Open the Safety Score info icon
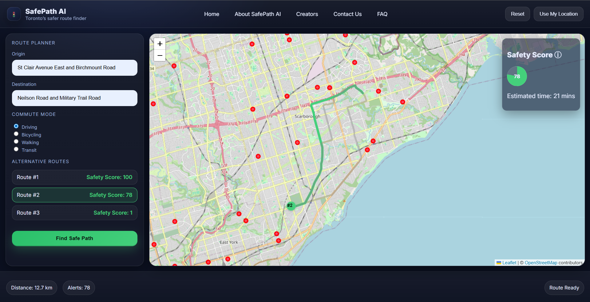Viewport: 590px width, 302px height. coord(558,55)
